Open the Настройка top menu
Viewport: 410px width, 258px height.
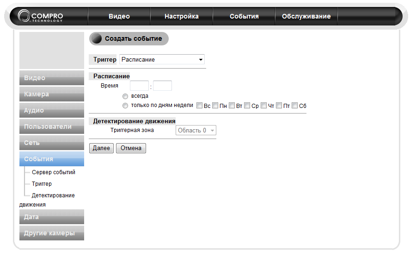click(182, 16)
